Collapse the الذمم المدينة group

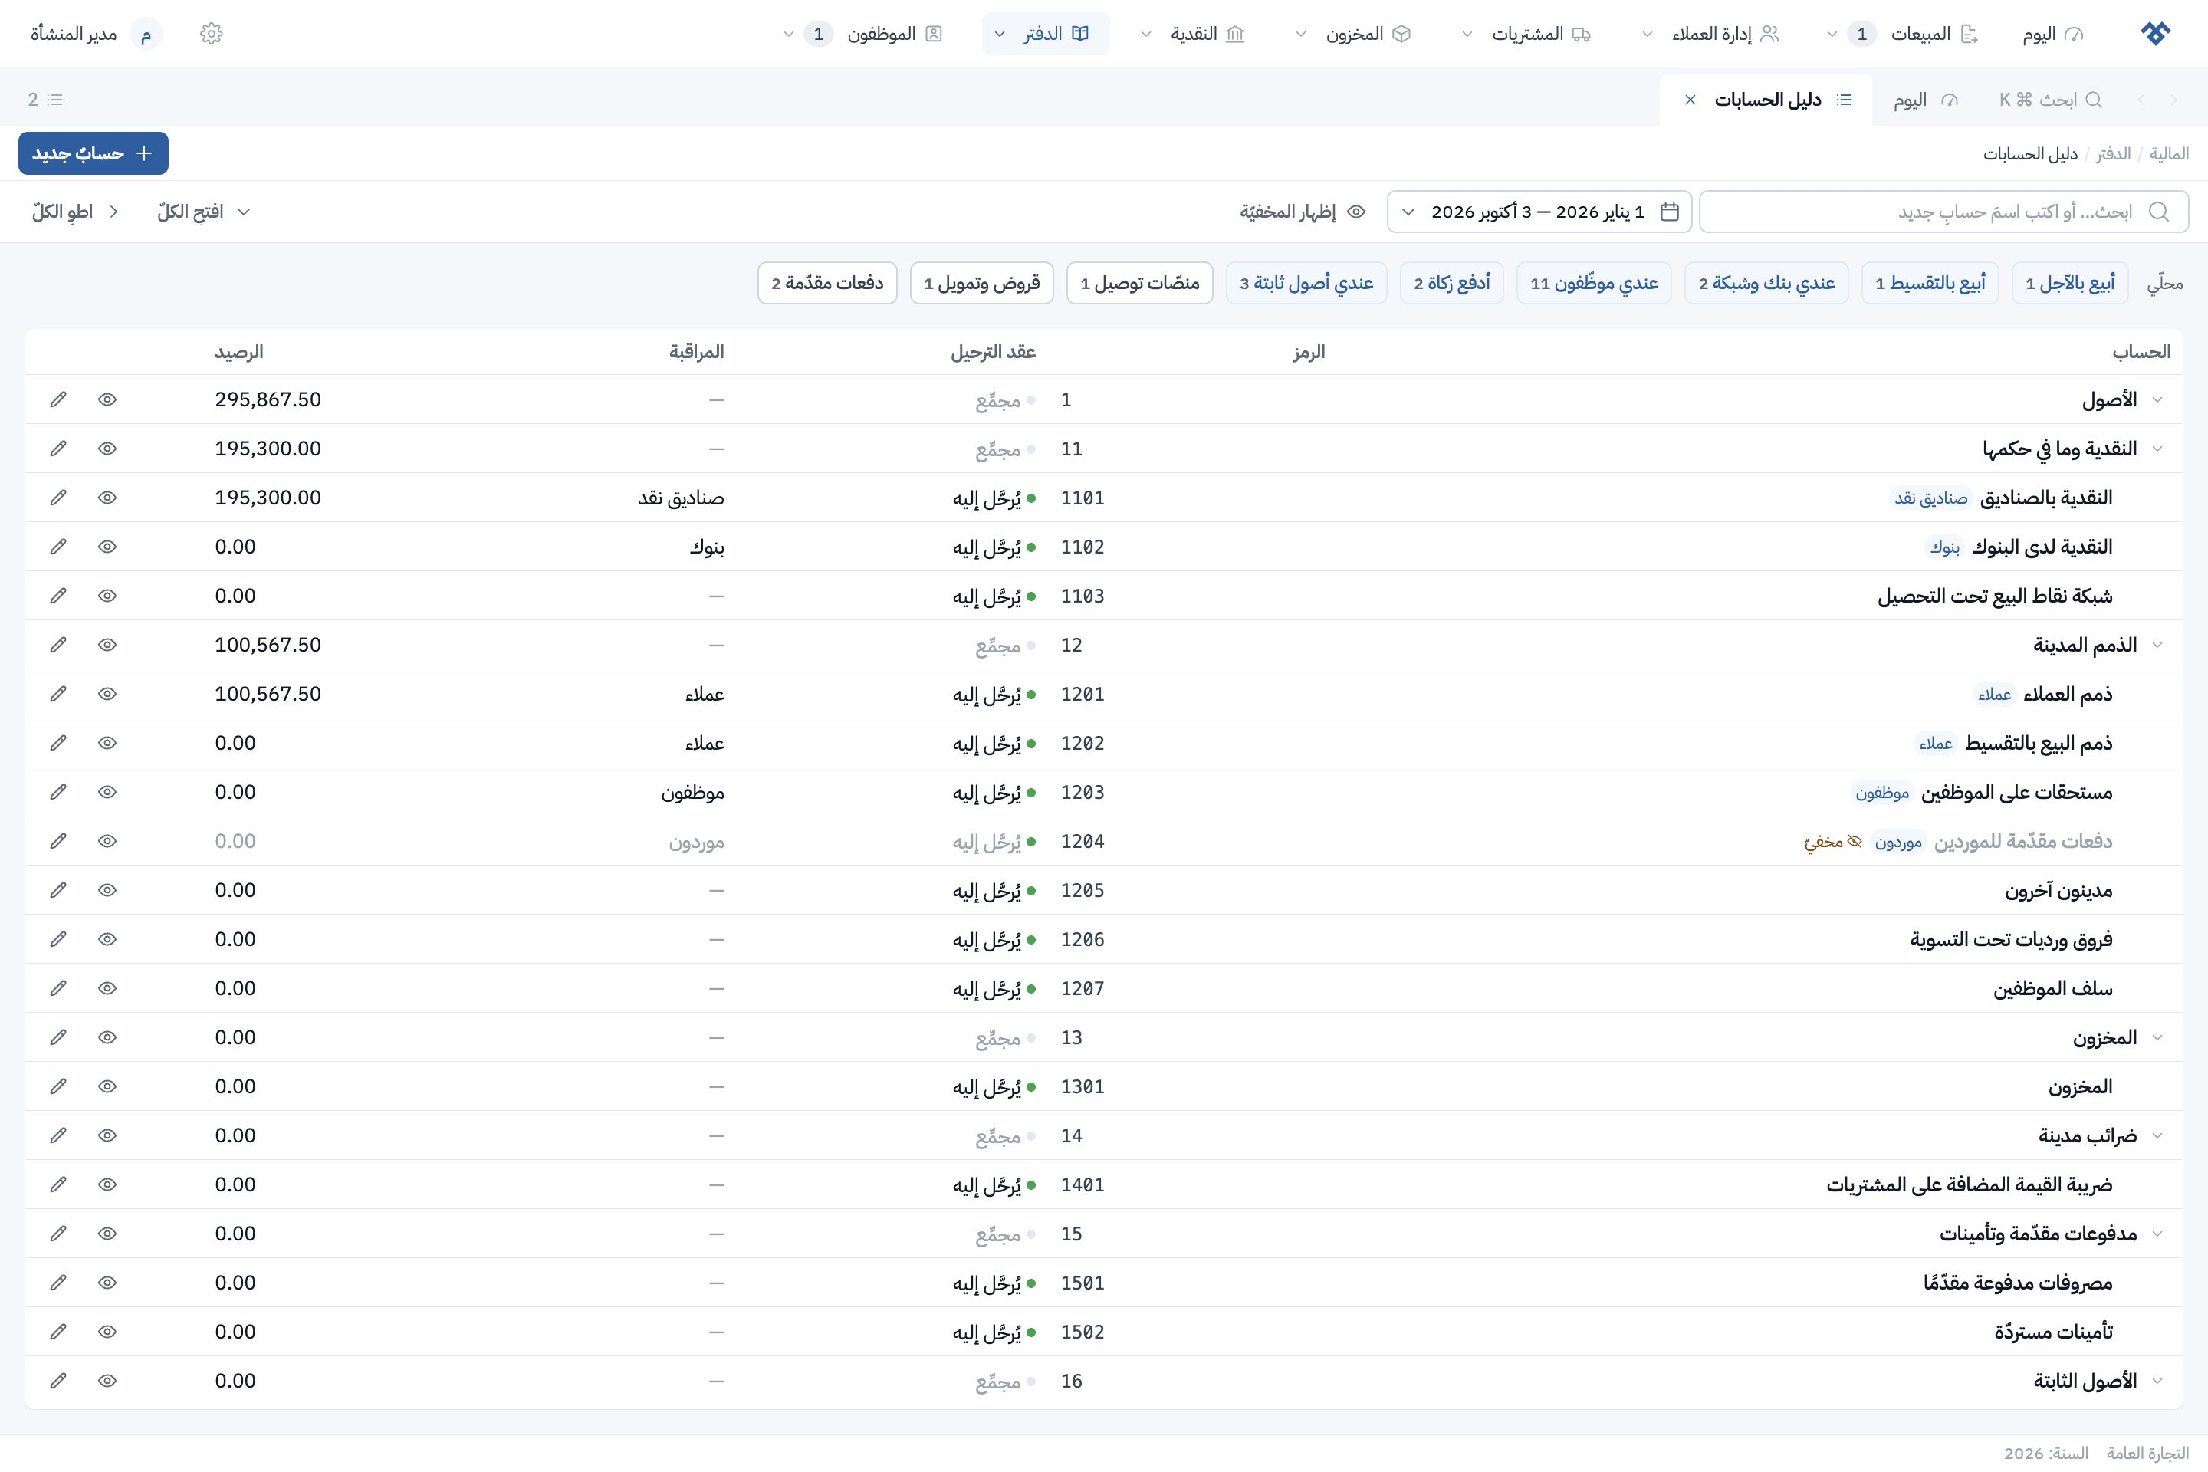(2157, 645)
